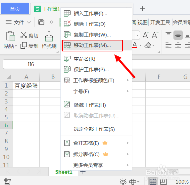Open eraser clear dropdown arrow
190x185 pixels.
pyautogui.click(x=153, y=45)
